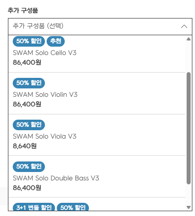Select SWAM Solo Cello V3 option
This screenshot has height=216, width=195.
(x=97, y=54)
